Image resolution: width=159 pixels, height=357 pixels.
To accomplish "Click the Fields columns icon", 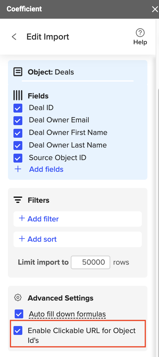I will pyautogui.click(x=18, y=95).
